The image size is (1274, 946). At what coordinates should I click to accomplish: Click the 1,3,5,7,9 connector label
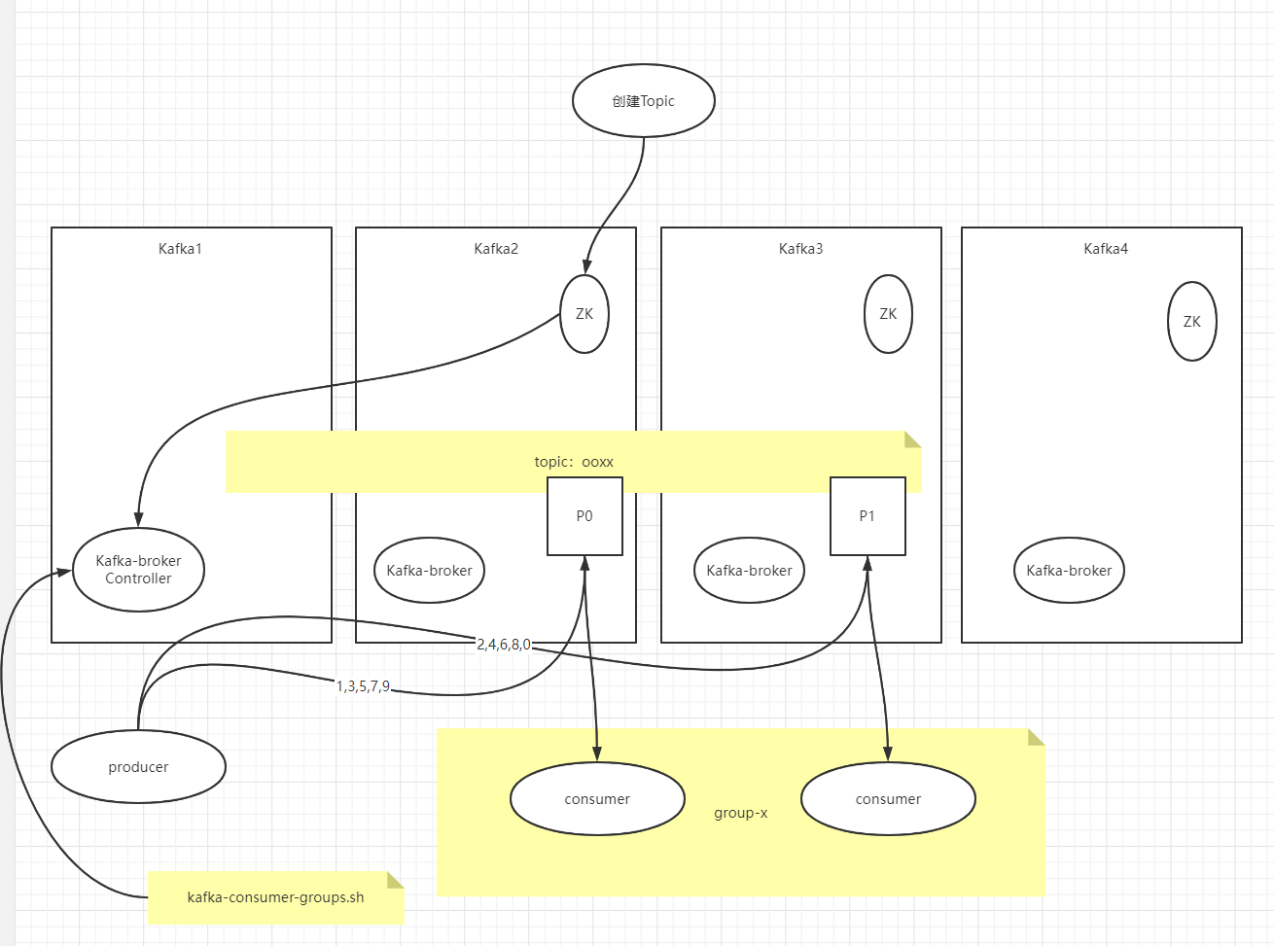tap(363, 686)
